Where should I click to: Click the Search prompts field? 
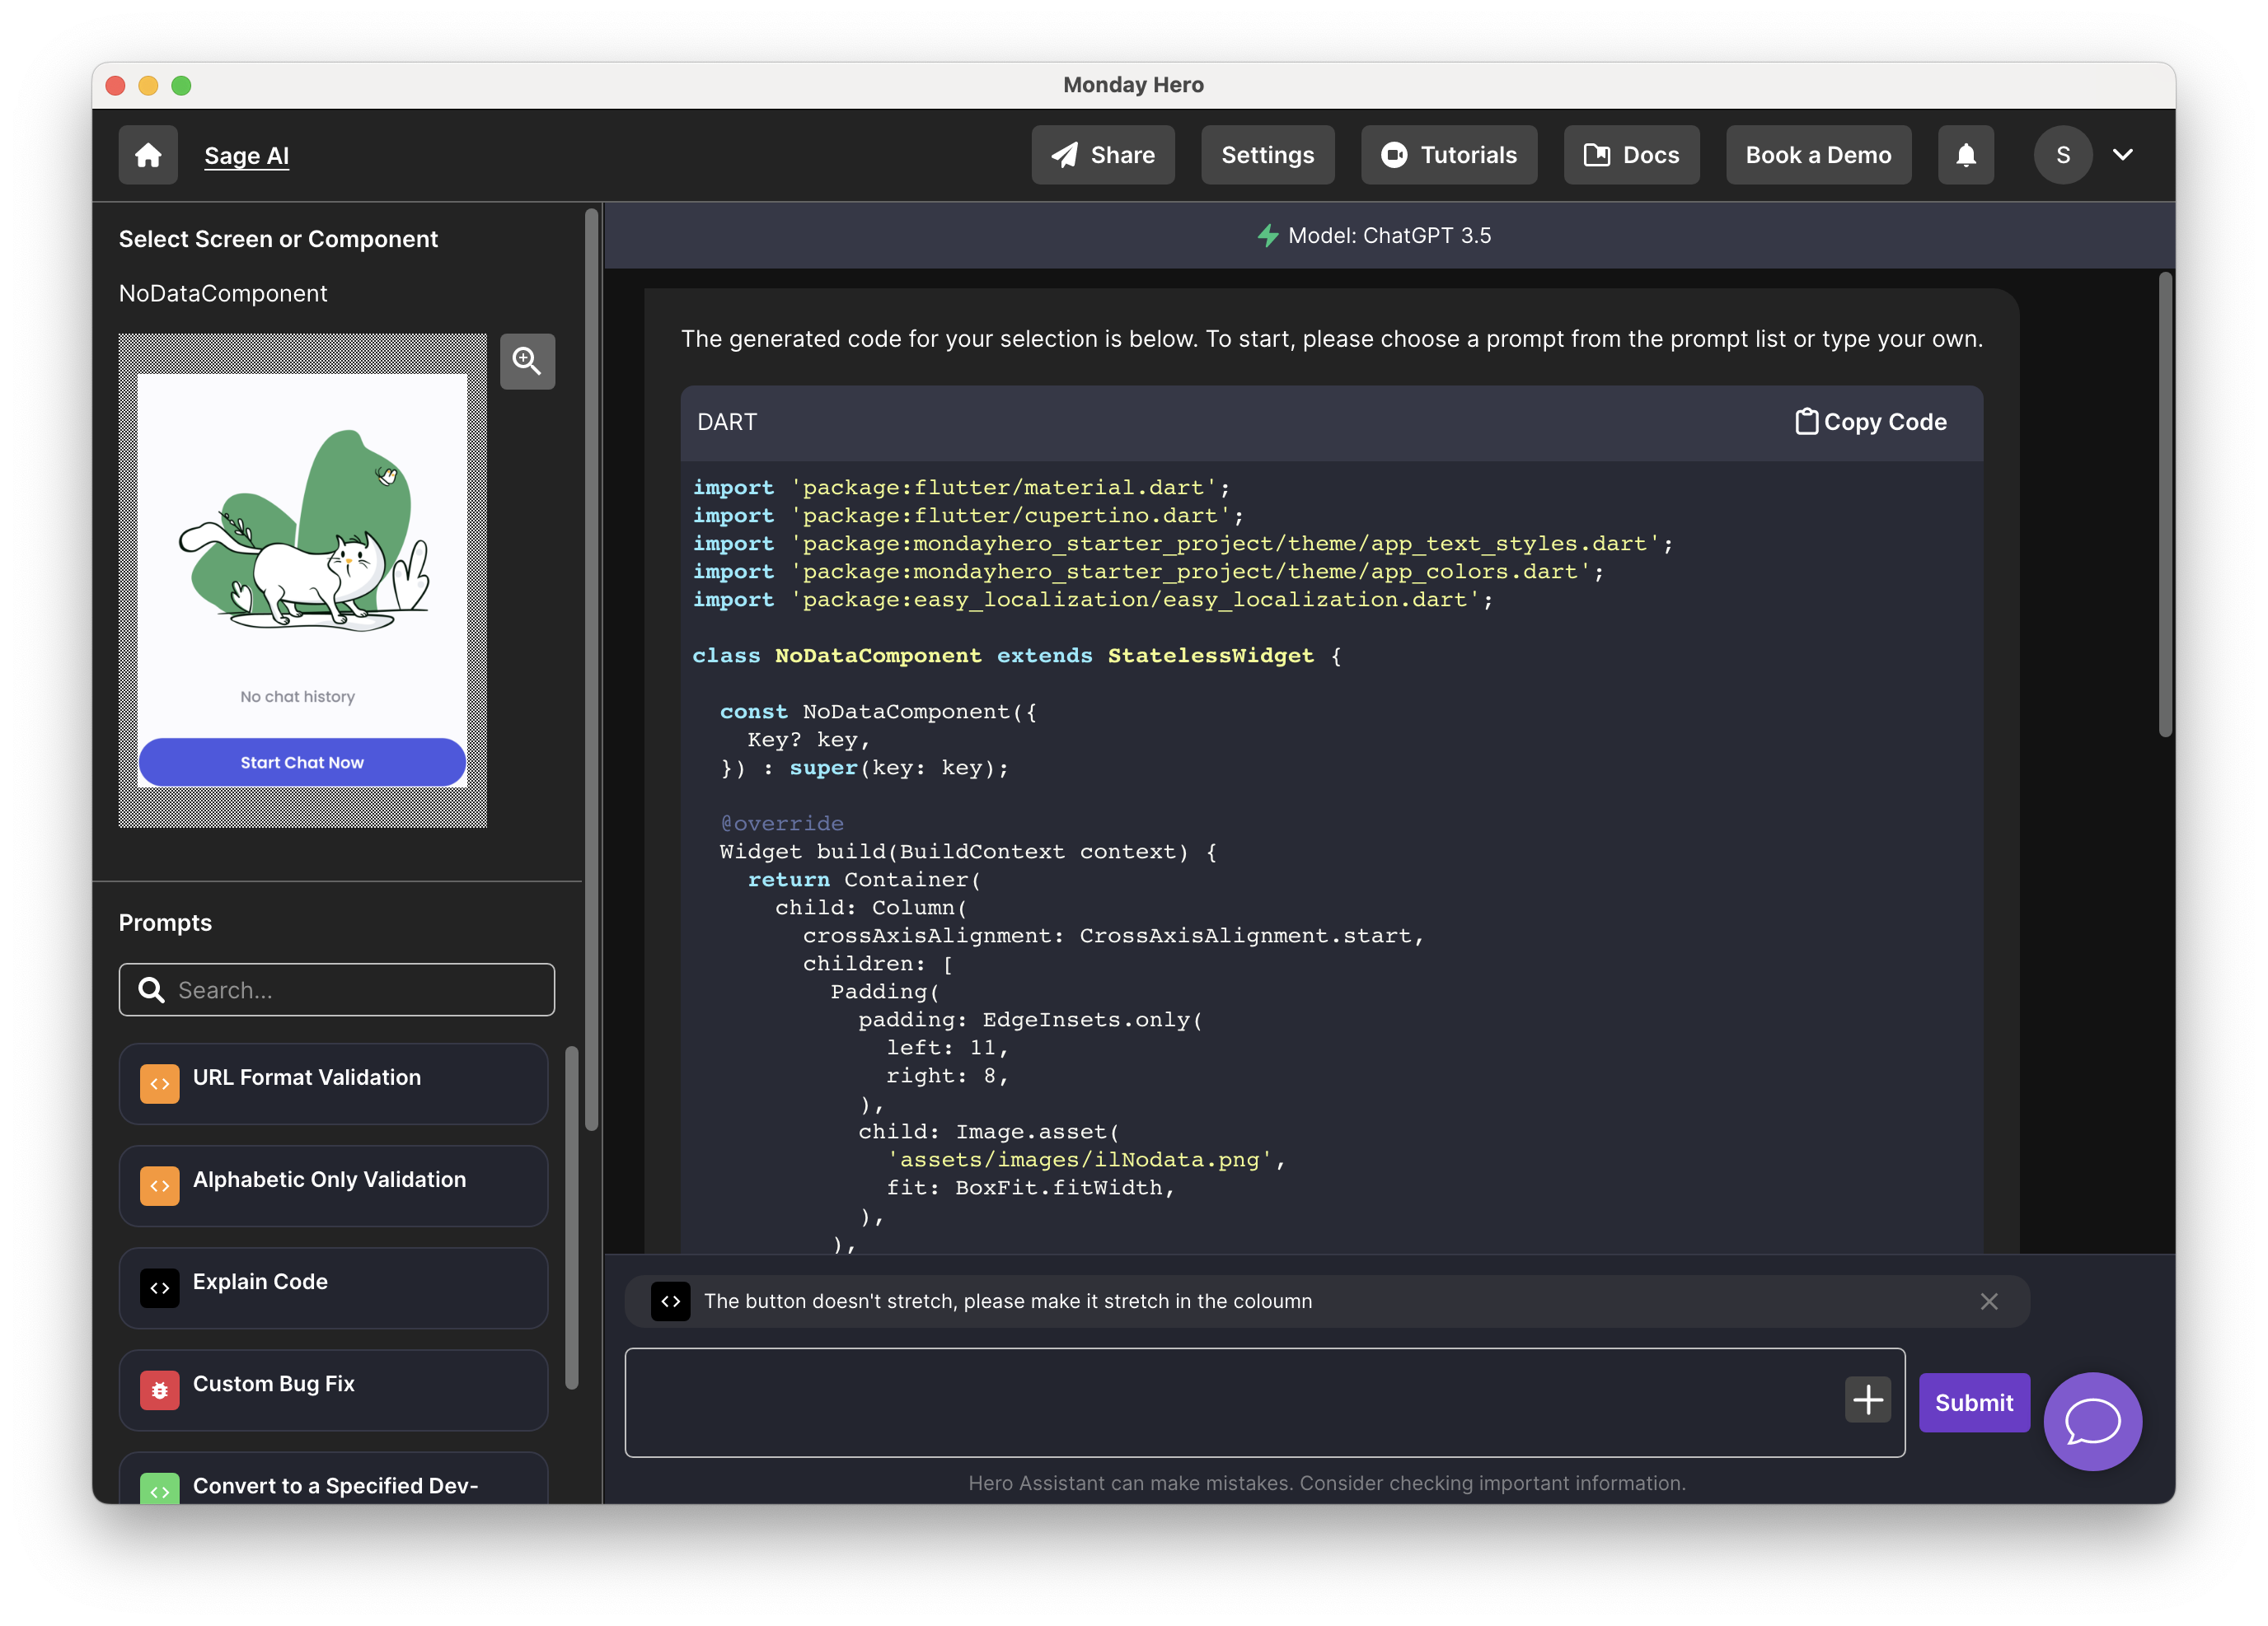click(x=337, y=989)
